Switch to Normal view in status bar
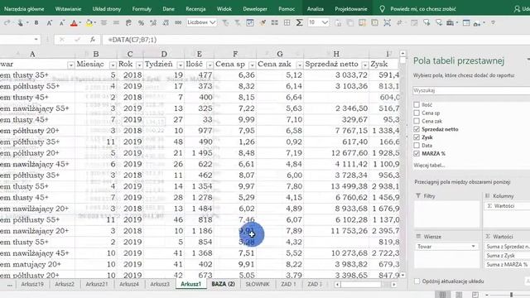Viewport: 530px width, 298px height. coord(442,295)
